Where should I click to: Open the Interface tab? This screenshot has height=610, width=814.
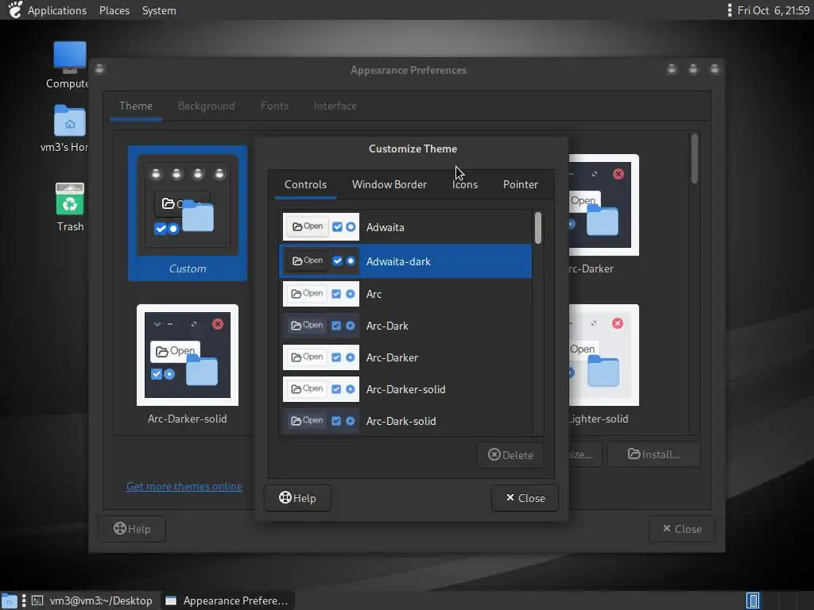pyautogui.click(x=335, y=106)
